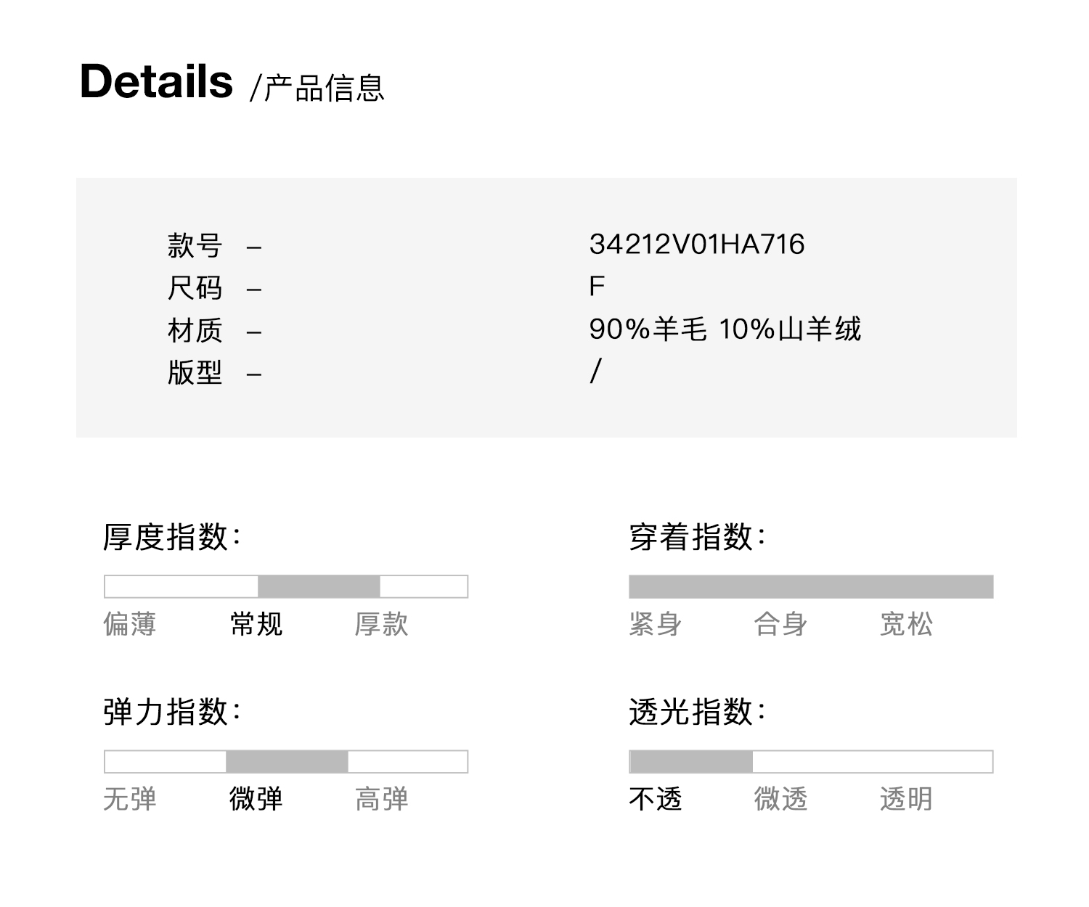
Task: Click the elasticity index bar's gray segment
Action: click(287, 762)
